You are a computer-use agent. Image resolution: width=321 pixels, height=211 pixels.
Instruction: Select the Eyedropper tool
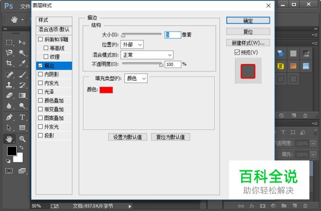click(22, 63)
